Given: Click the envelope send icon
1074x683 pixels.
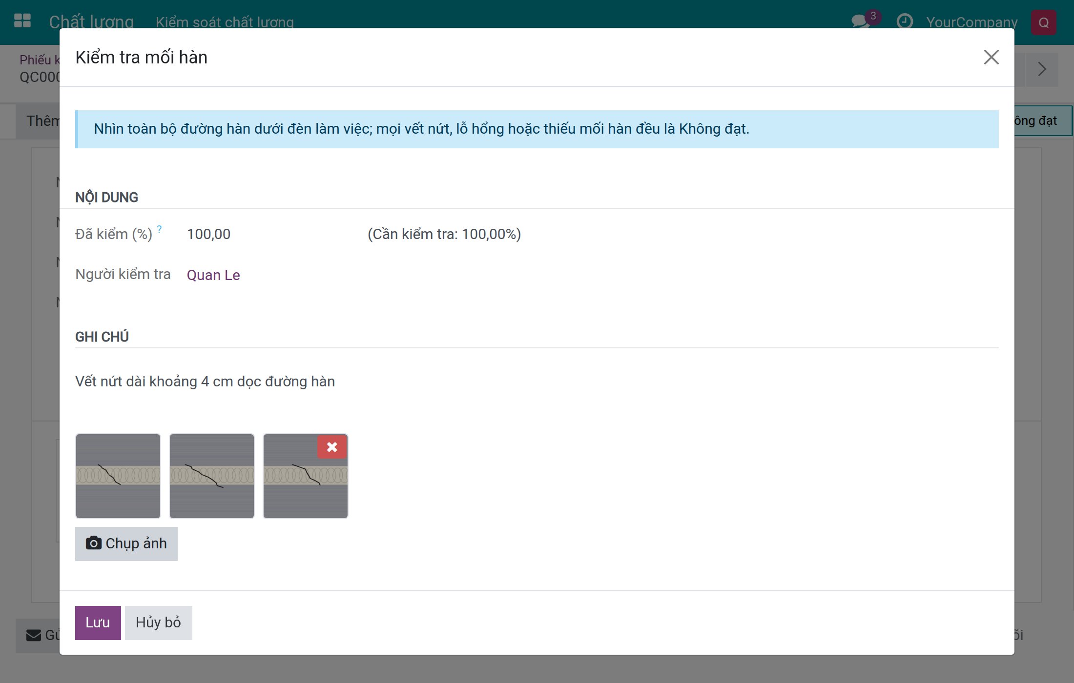Looking at the screenshot, I should click(34, 635).
